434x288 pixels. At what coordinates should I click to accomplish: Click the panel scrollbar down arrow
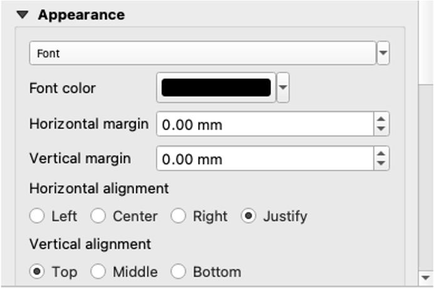pyautogui.click(x=426, y=277)
